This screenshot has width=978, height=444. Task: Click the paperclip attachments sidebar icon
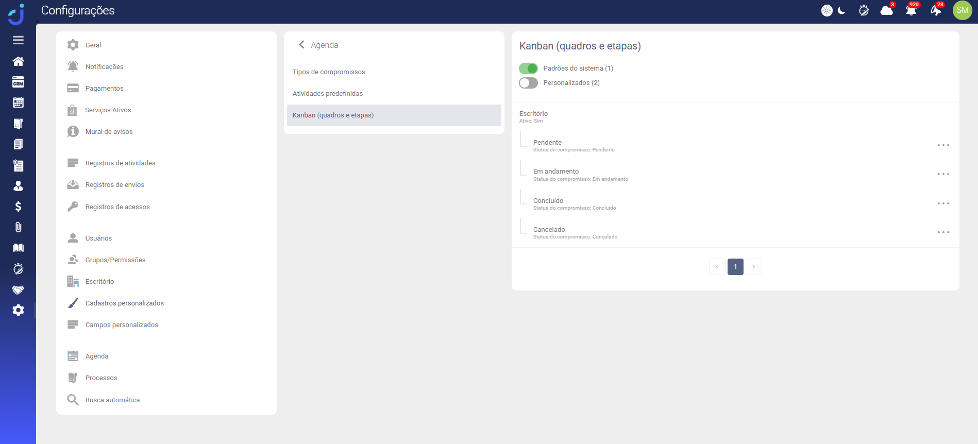[x=18, y=227]
